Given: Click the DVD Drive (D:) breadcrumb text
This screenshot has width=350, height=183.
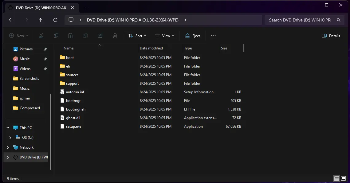Looking at the screenshot, I should click(x=132, y=20).
